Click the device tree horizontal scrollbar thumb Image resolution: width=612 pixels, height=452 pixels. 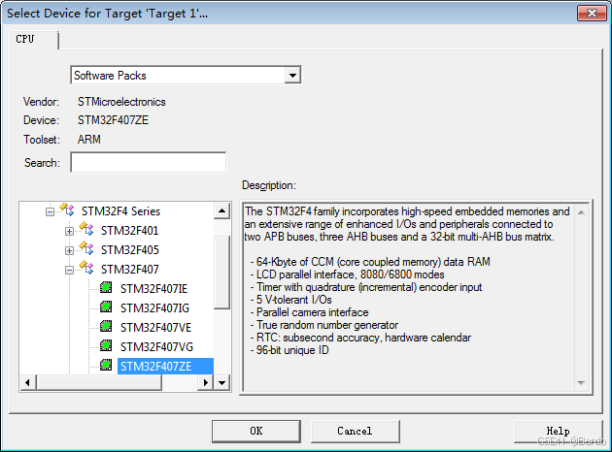tap(99, 382)
